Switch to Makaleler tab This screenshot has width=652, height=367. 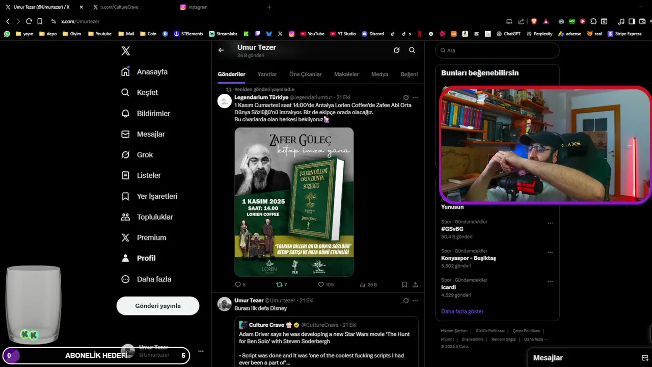[346, 74]
